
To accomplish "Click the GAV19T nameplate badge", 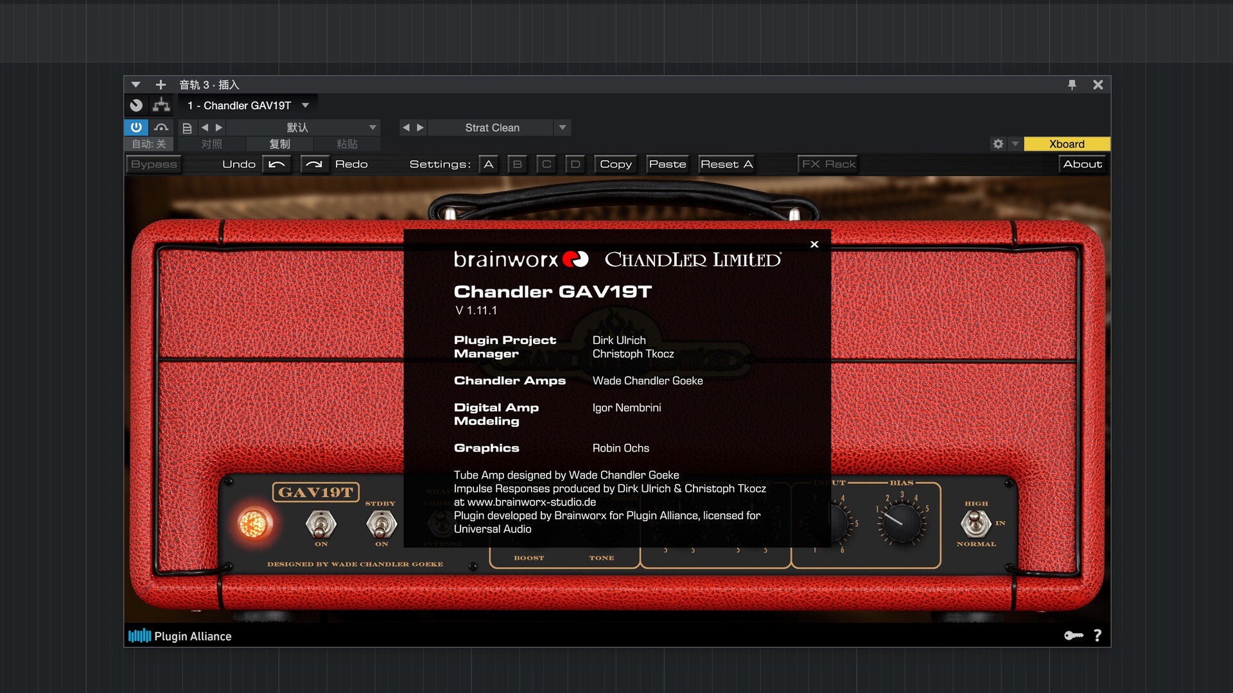I will click(x=315, y=492).
